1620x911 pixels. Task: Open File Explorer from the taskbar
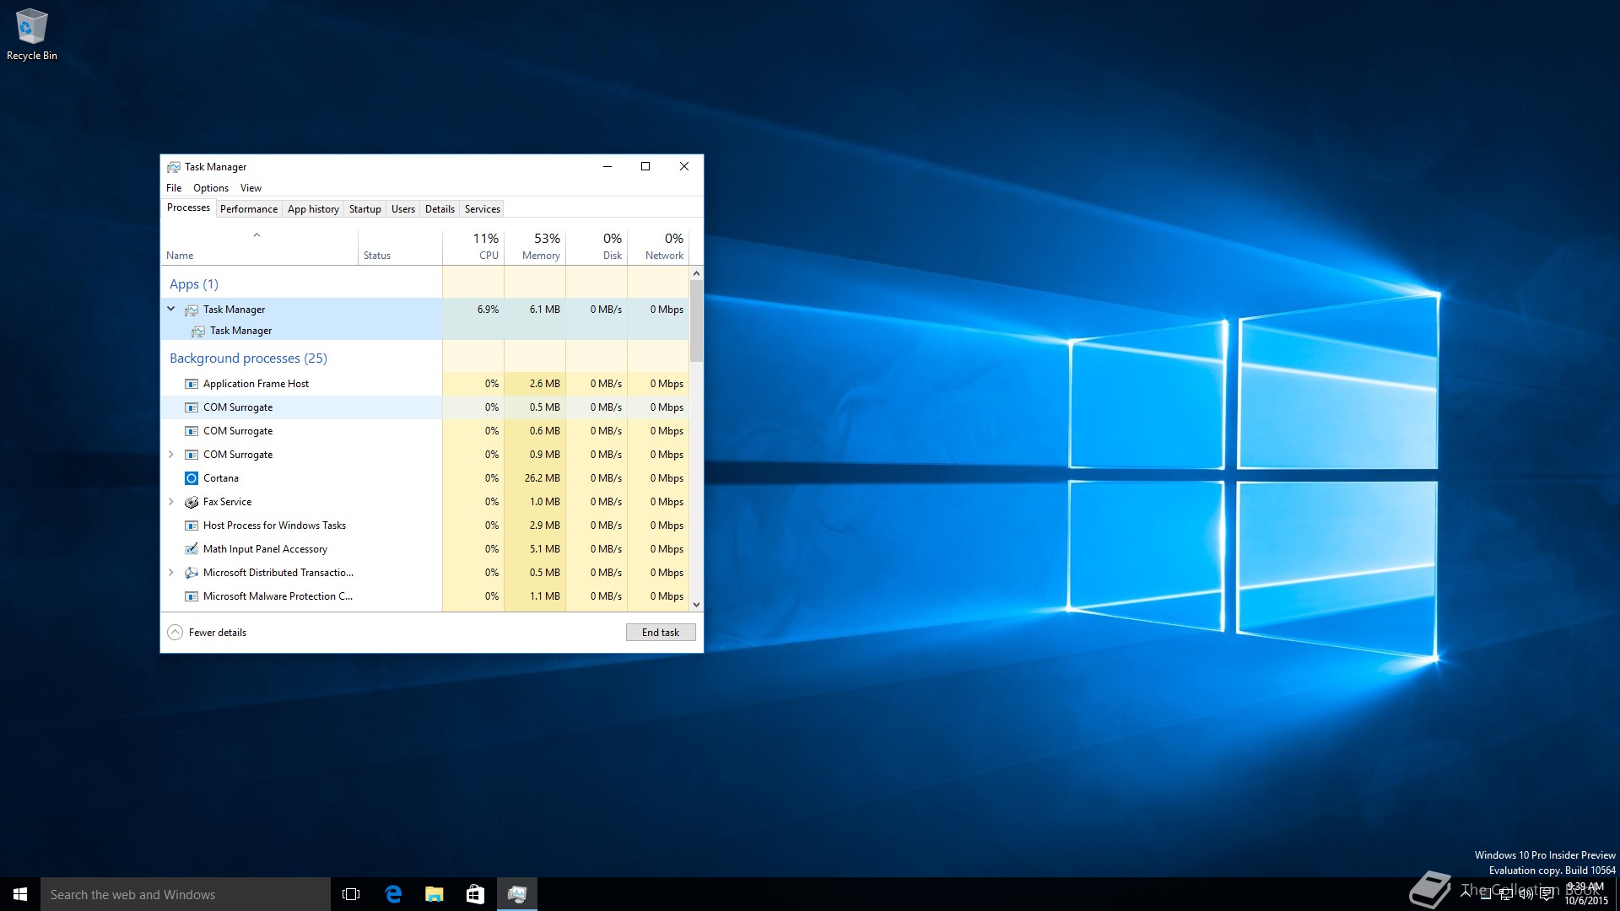tap(435, 894)
